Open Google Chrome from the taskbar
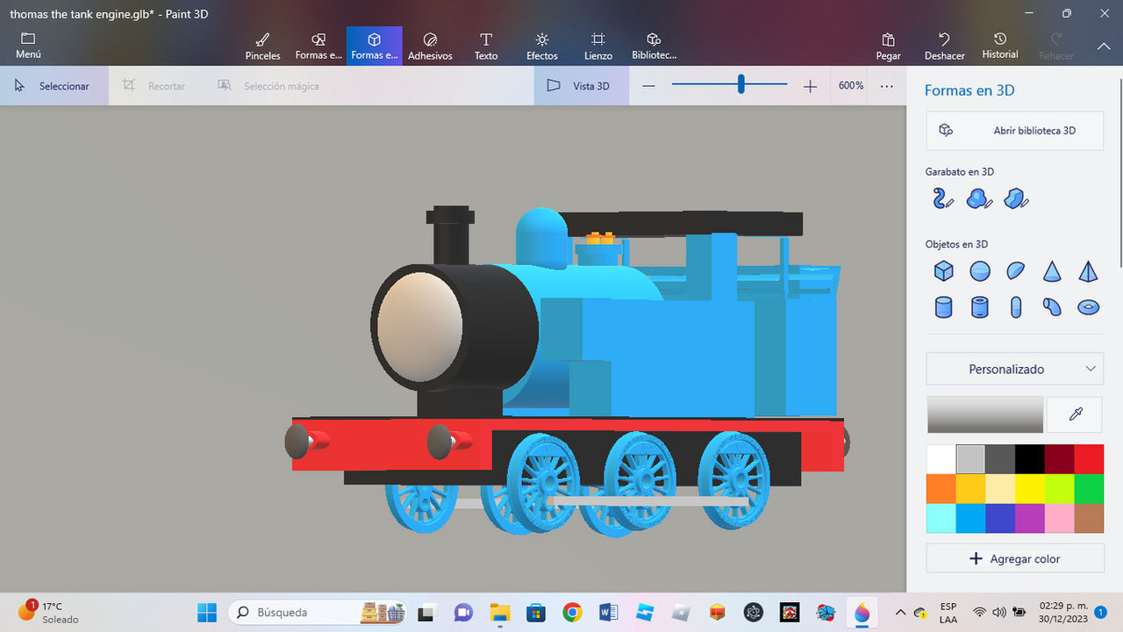The image size is (1123, 632). point(572,612)
